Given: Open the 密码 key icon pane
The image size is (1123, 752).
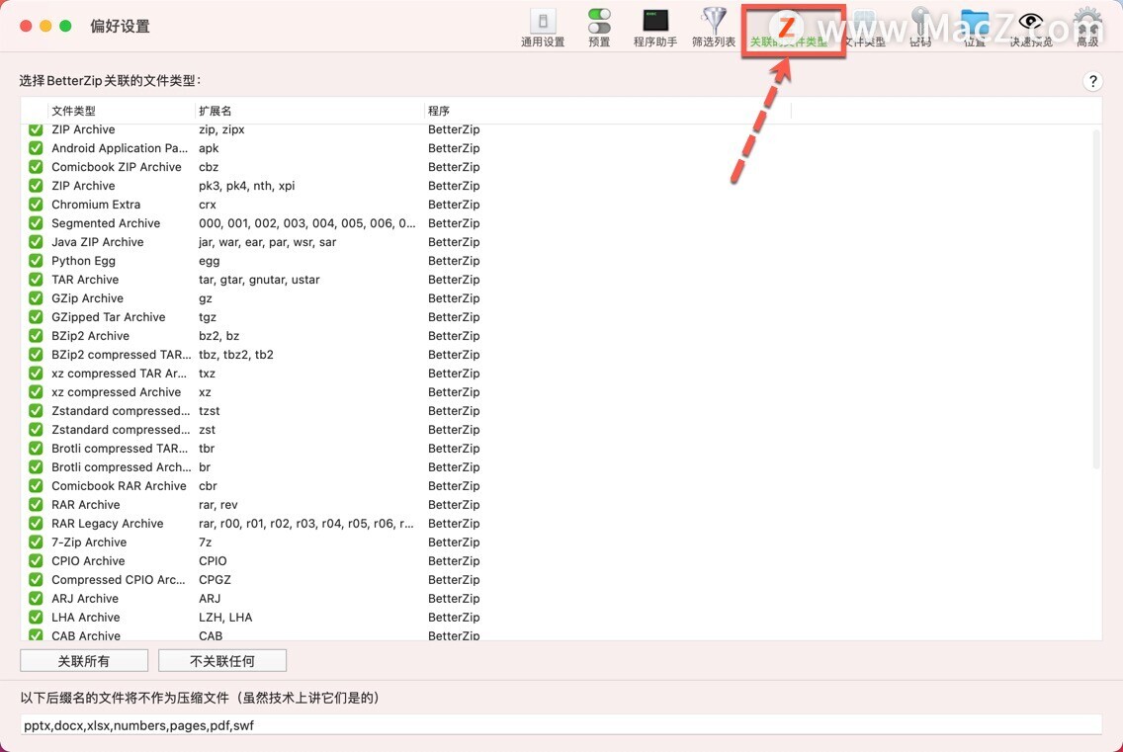Looking at the screenshot, I should pyautogui.click(x=920, y=28).
